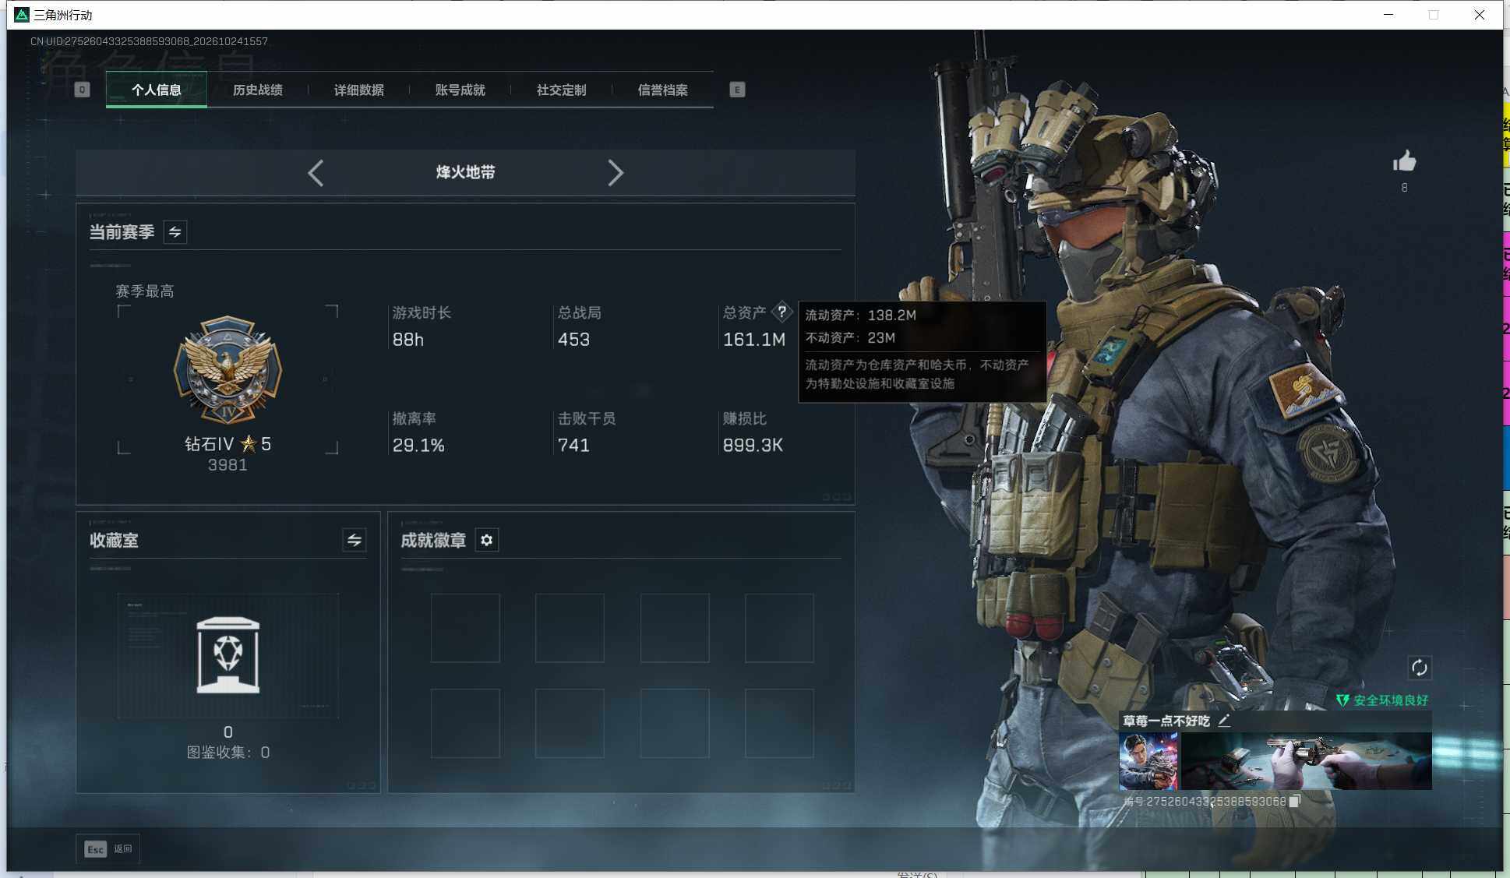The image size is (1510, 878).
Task: Click the thumbs-up like icon
Action: point(1404,161)
